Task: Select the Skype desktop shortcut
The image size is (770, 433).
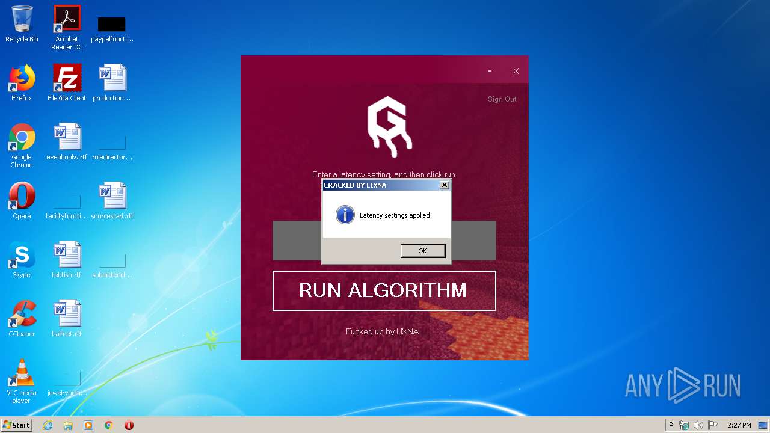Action: (22, 260)
